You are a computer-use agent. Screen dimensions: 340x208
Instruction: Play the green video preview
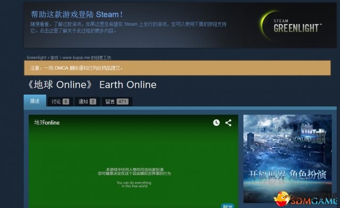point(133,161)
